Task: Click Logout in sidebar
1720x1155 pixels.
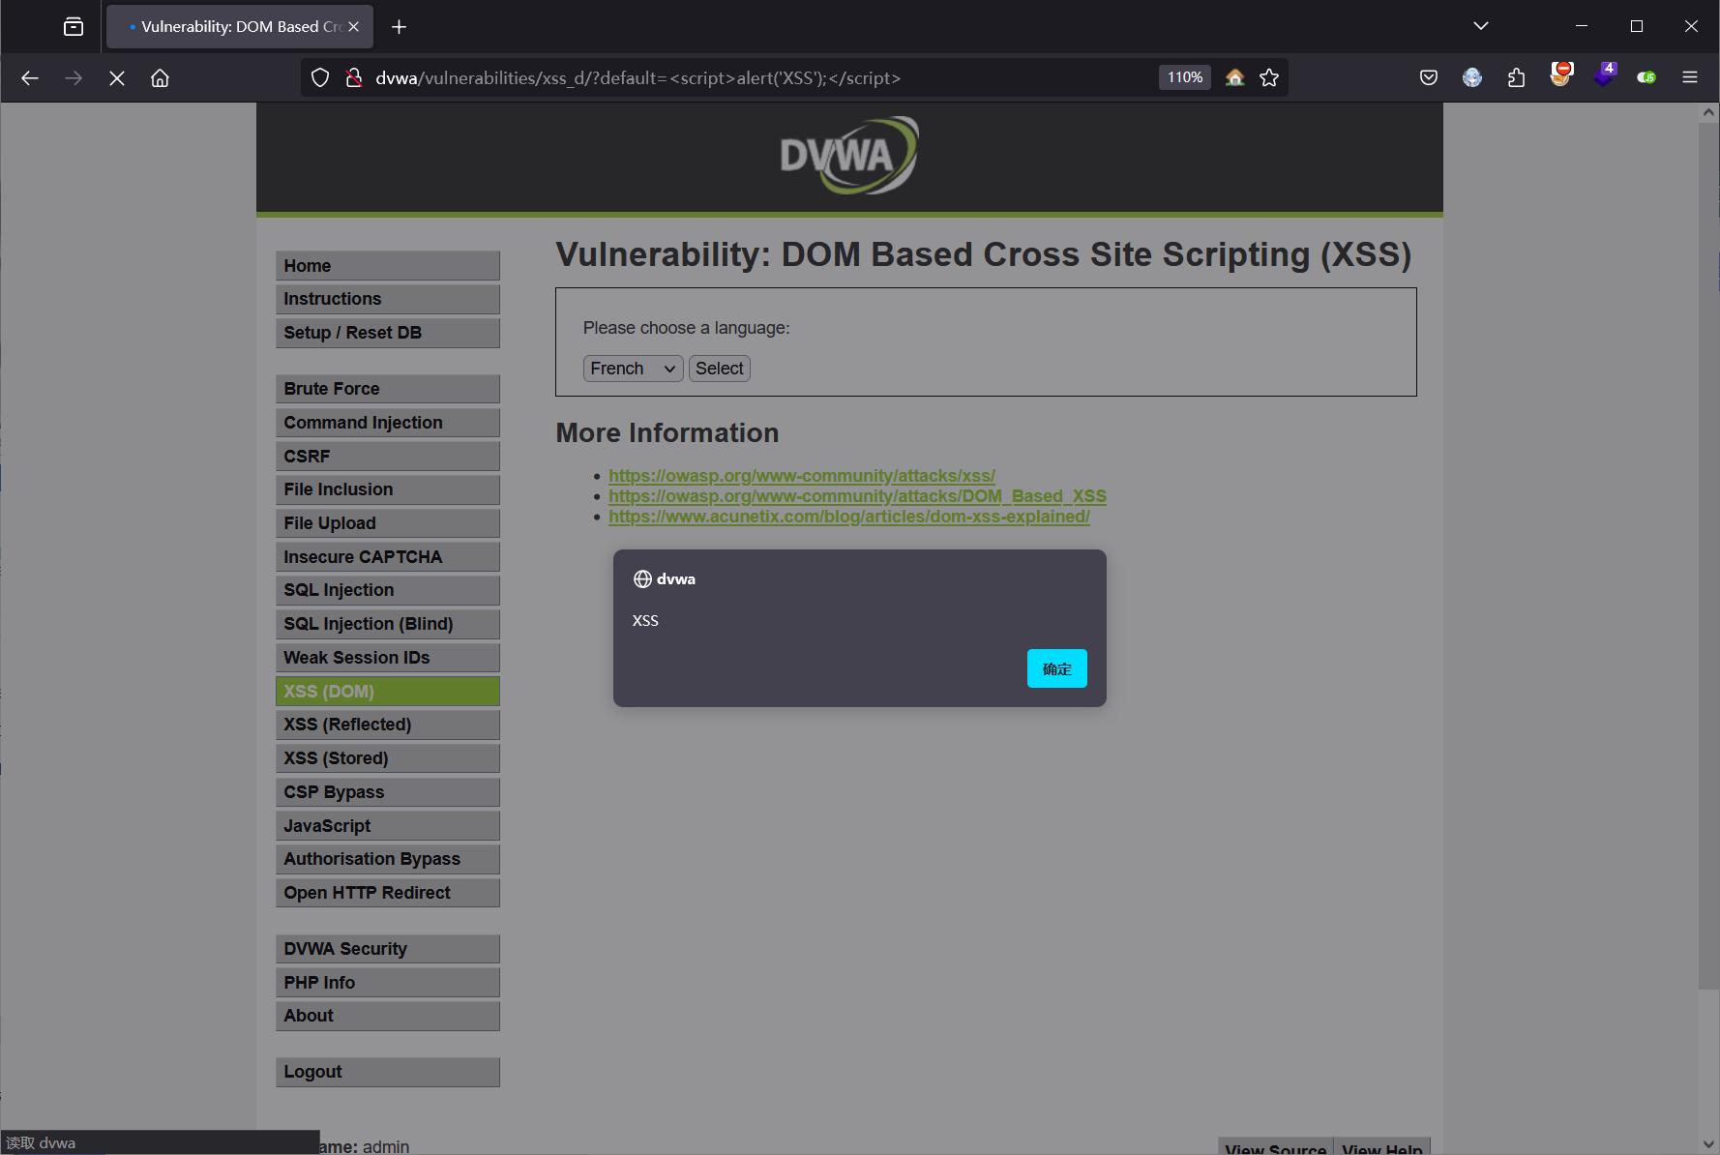Action: tap(388, 1072)
